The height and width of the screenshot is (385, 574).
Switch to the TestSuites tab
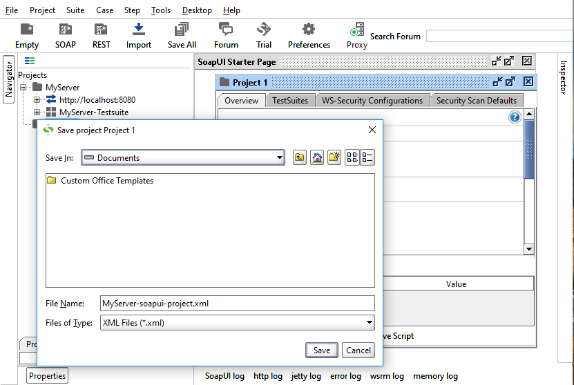tap(290, 101)
